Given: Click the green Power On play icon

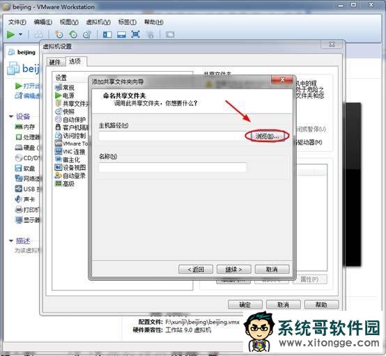Looking at the screenshot, I should [x=10, y=35].
